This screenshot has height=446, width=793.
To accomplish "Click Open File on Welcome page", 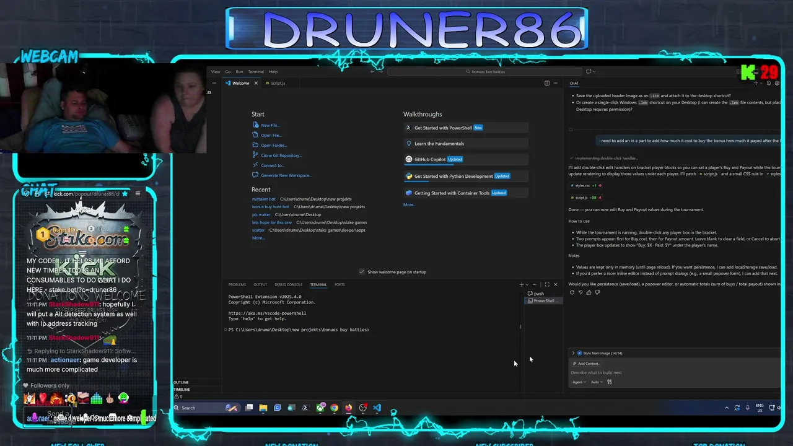I will (271, 135).
